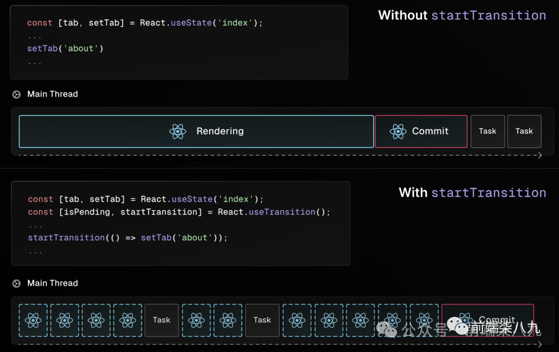Pick third React render chunk in lower timeline
559x352 pixels.
click(x=96, y=320)
